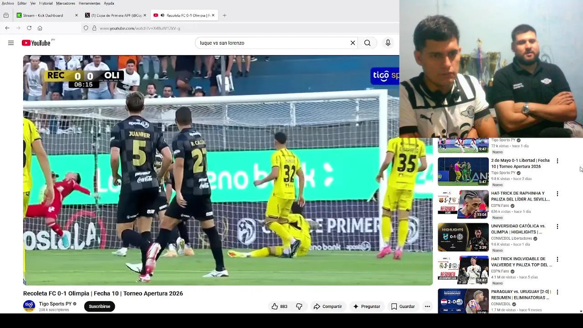Open tracking protection shield in address bar

tap(86, 28)
